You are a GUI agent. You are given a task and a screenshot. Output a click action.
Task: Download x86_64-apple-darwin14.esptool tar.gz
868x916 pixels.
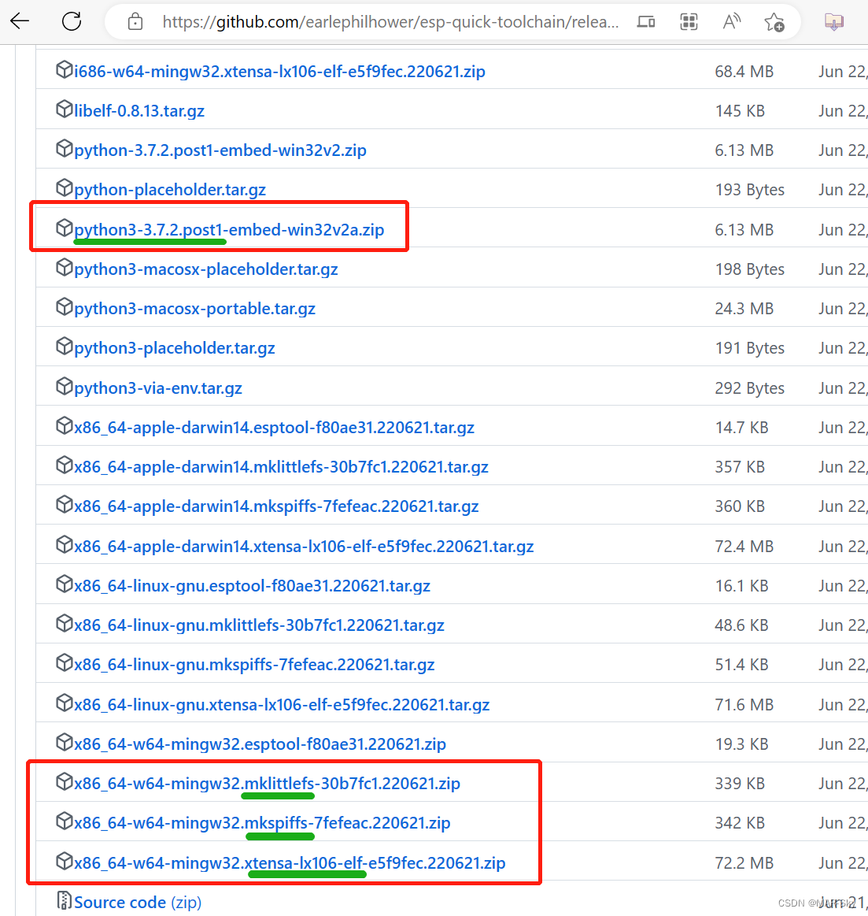click(274, 428)
